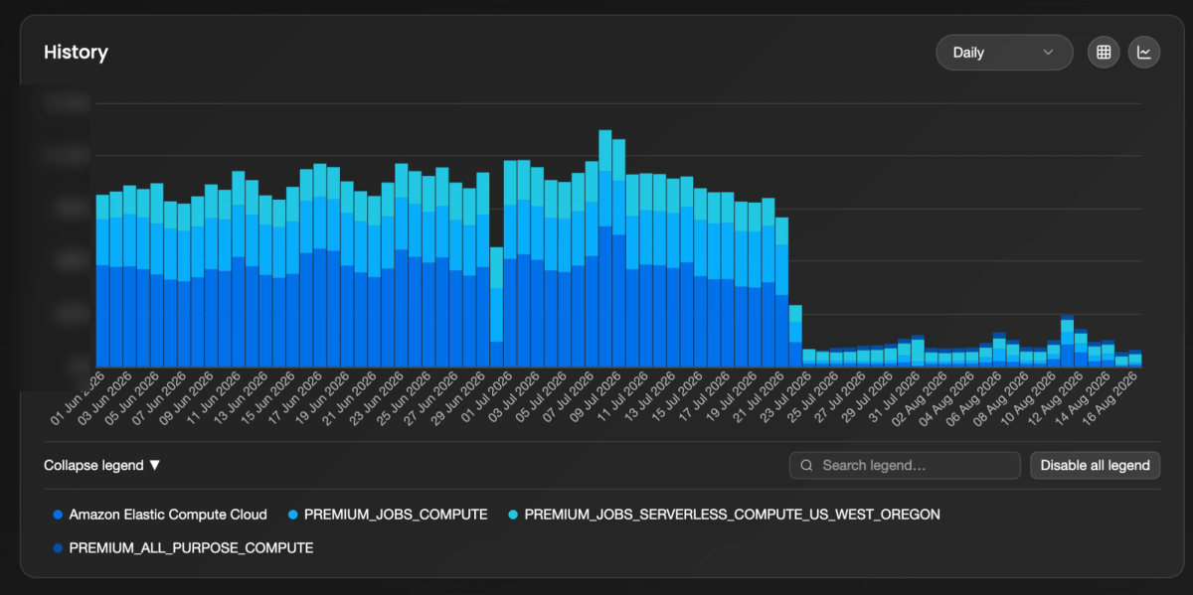Open the Daily granularity dropdown

(1004, 53)
